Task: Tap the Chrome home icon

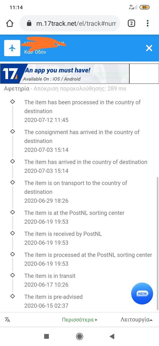Action: pos(10,23)
